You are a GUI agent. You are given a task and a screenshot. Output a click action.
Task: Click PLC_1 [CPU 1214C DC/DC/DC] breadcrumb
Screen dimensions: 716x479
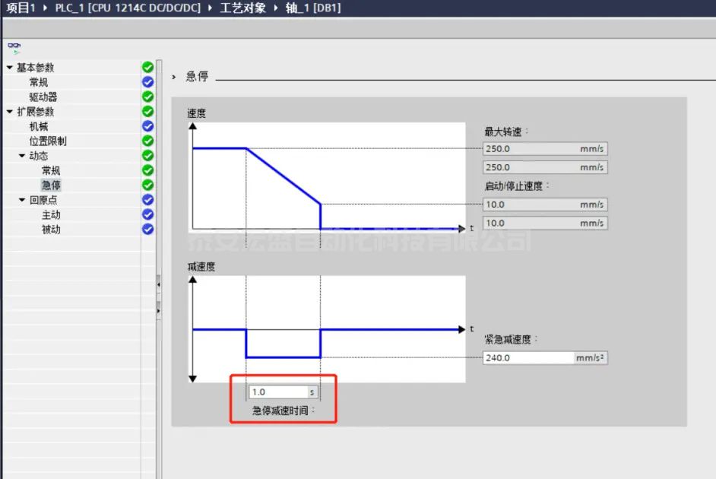[x=129, y=8]
